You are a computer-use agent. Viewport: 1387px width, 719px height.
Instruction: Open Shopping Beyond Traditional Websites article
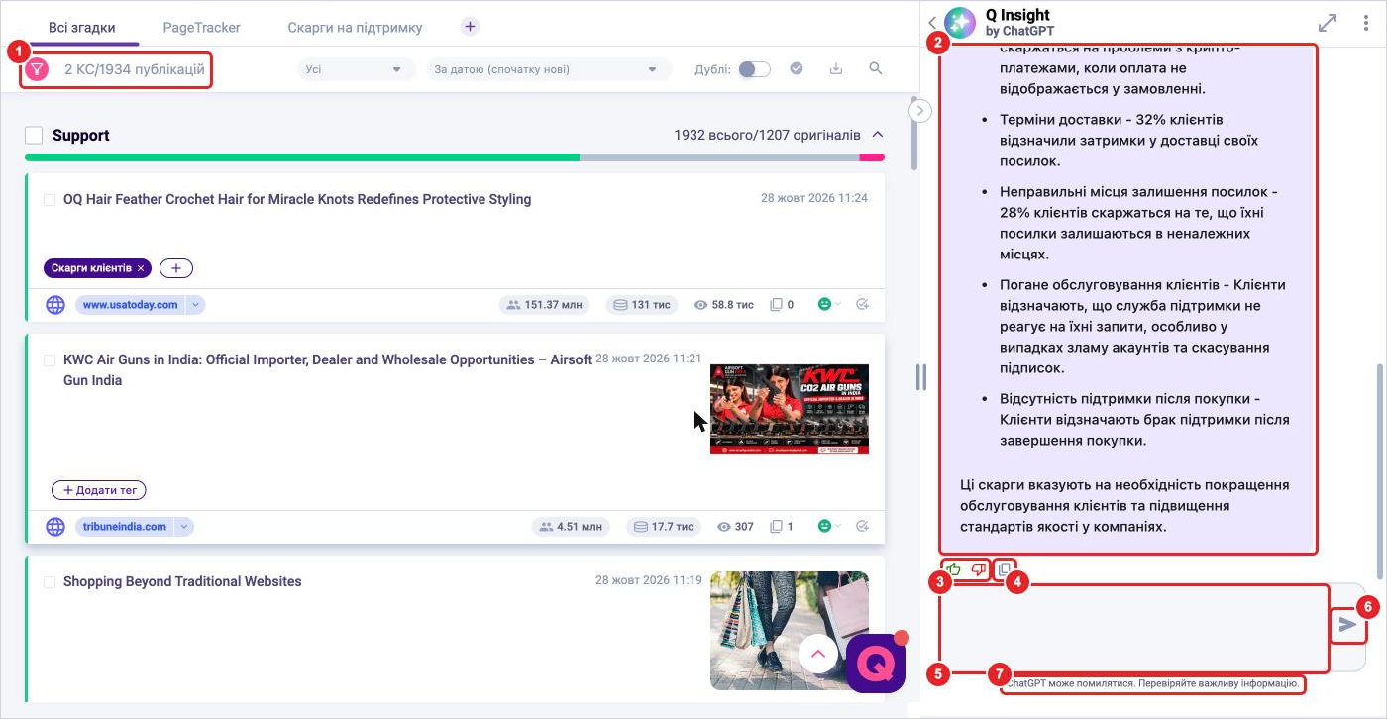[x=182, y=581]
